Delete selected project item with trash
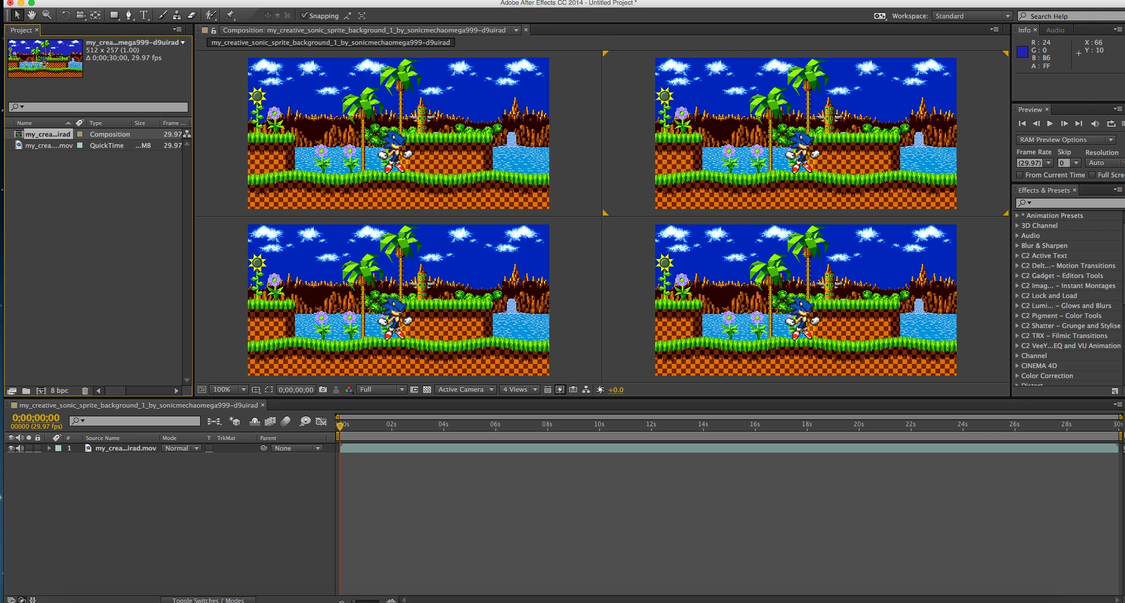 [x=85, y=391]
